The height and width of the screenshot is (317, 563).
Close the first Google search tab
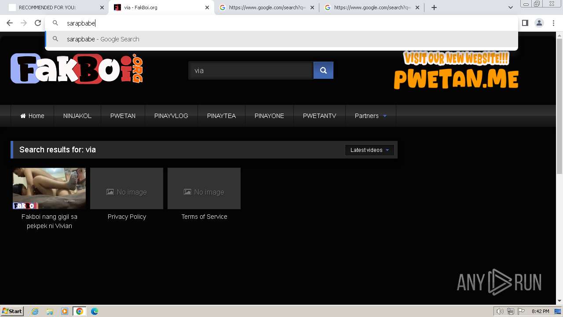pyautogui.click(x=312, y=7)
